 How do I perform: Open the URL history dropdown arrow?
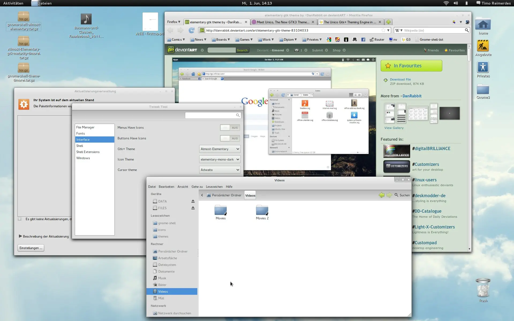click(388, 30)
